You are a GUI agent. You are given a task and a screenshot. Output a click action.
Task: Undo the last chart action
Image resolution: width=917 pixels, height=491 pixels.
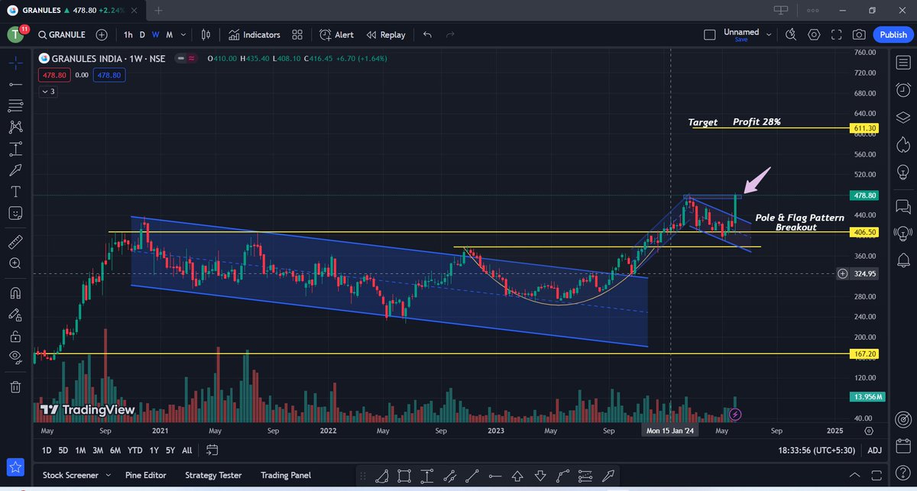(427, 35)
